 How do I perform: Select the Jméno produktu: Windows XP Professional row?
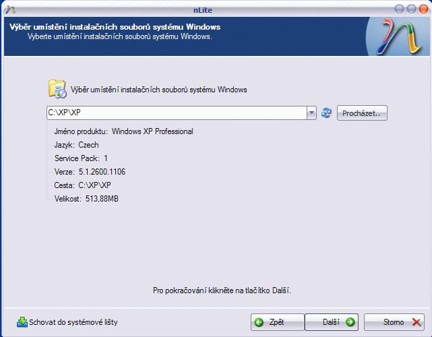click(124, 131)
